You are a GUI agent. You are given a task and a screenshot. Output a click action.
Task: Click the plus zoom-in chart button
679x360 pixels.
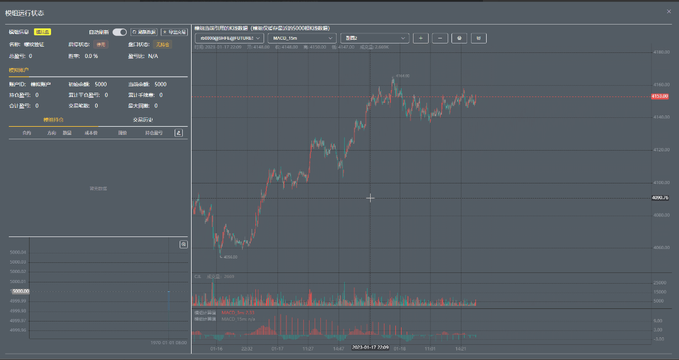click(421, 38)
